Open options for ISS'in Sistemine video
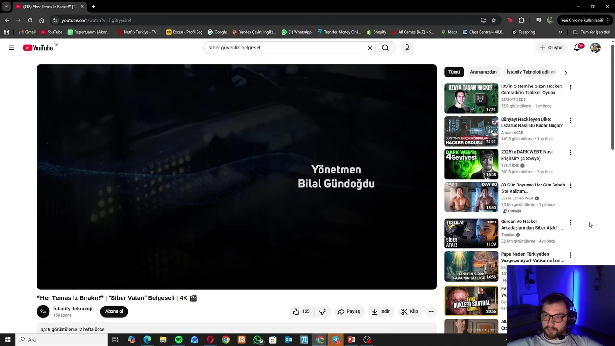 [570, 87]
